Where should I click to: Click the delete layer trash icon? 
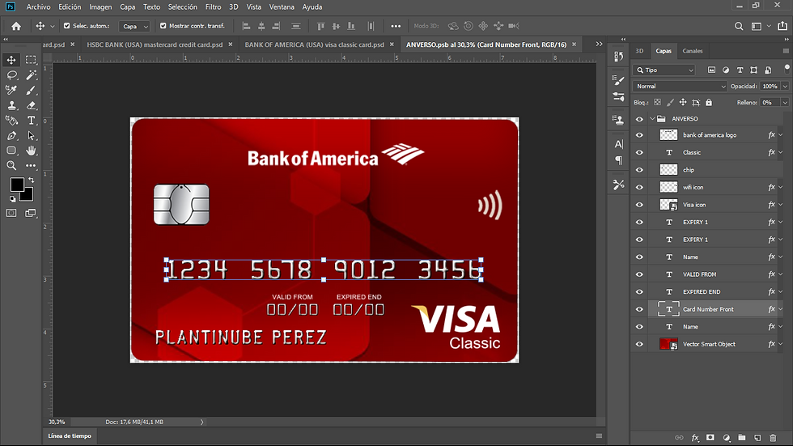[773, 437]
